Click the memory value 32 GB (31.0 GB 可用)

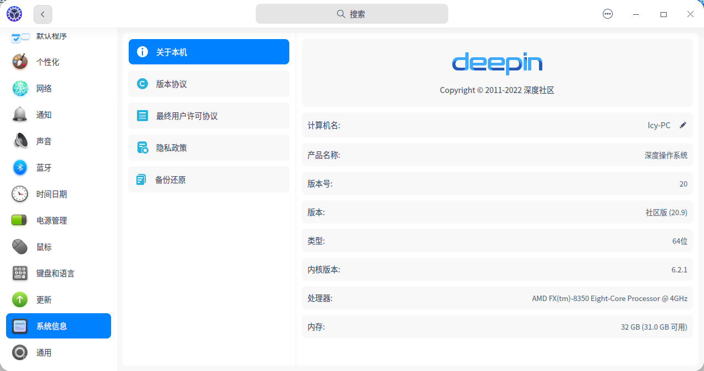pos(654,327)
